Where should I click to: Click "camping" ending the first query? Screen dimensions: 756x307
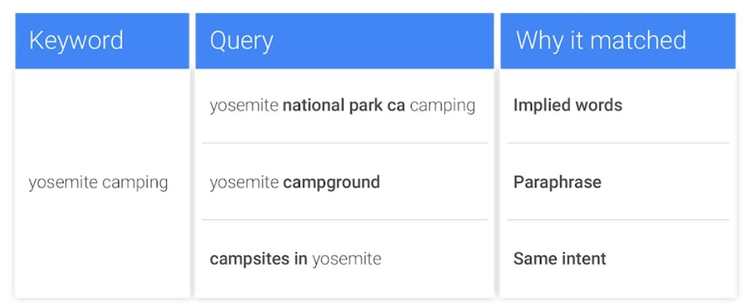click(x=442, y=106)
